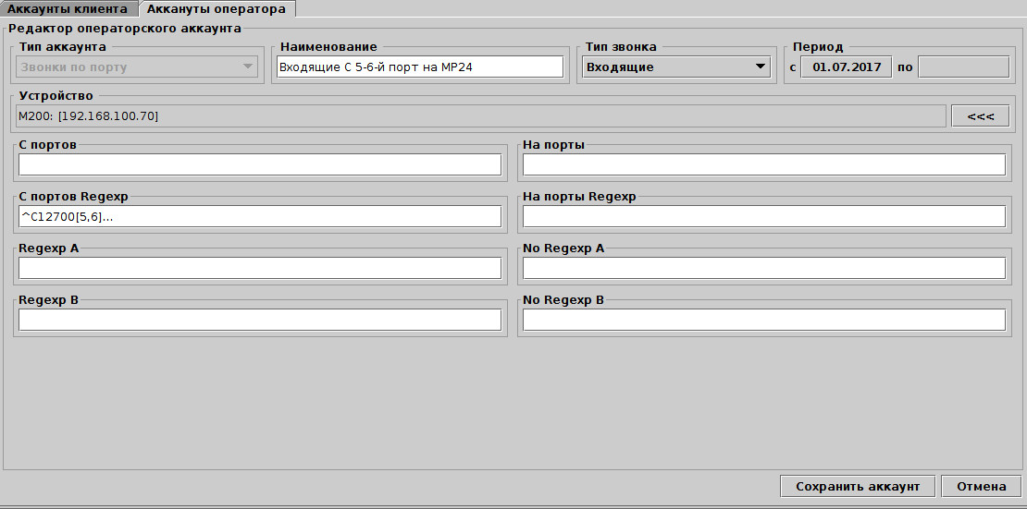Click the period start date 01.07.2017
The height and width of the screenshot is (509, 1027).
tap(846, 67)
